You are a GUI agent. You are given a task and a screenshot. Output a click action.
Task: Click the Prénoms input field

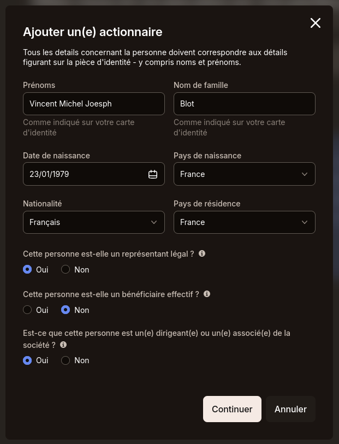click(x=93, y=104)
